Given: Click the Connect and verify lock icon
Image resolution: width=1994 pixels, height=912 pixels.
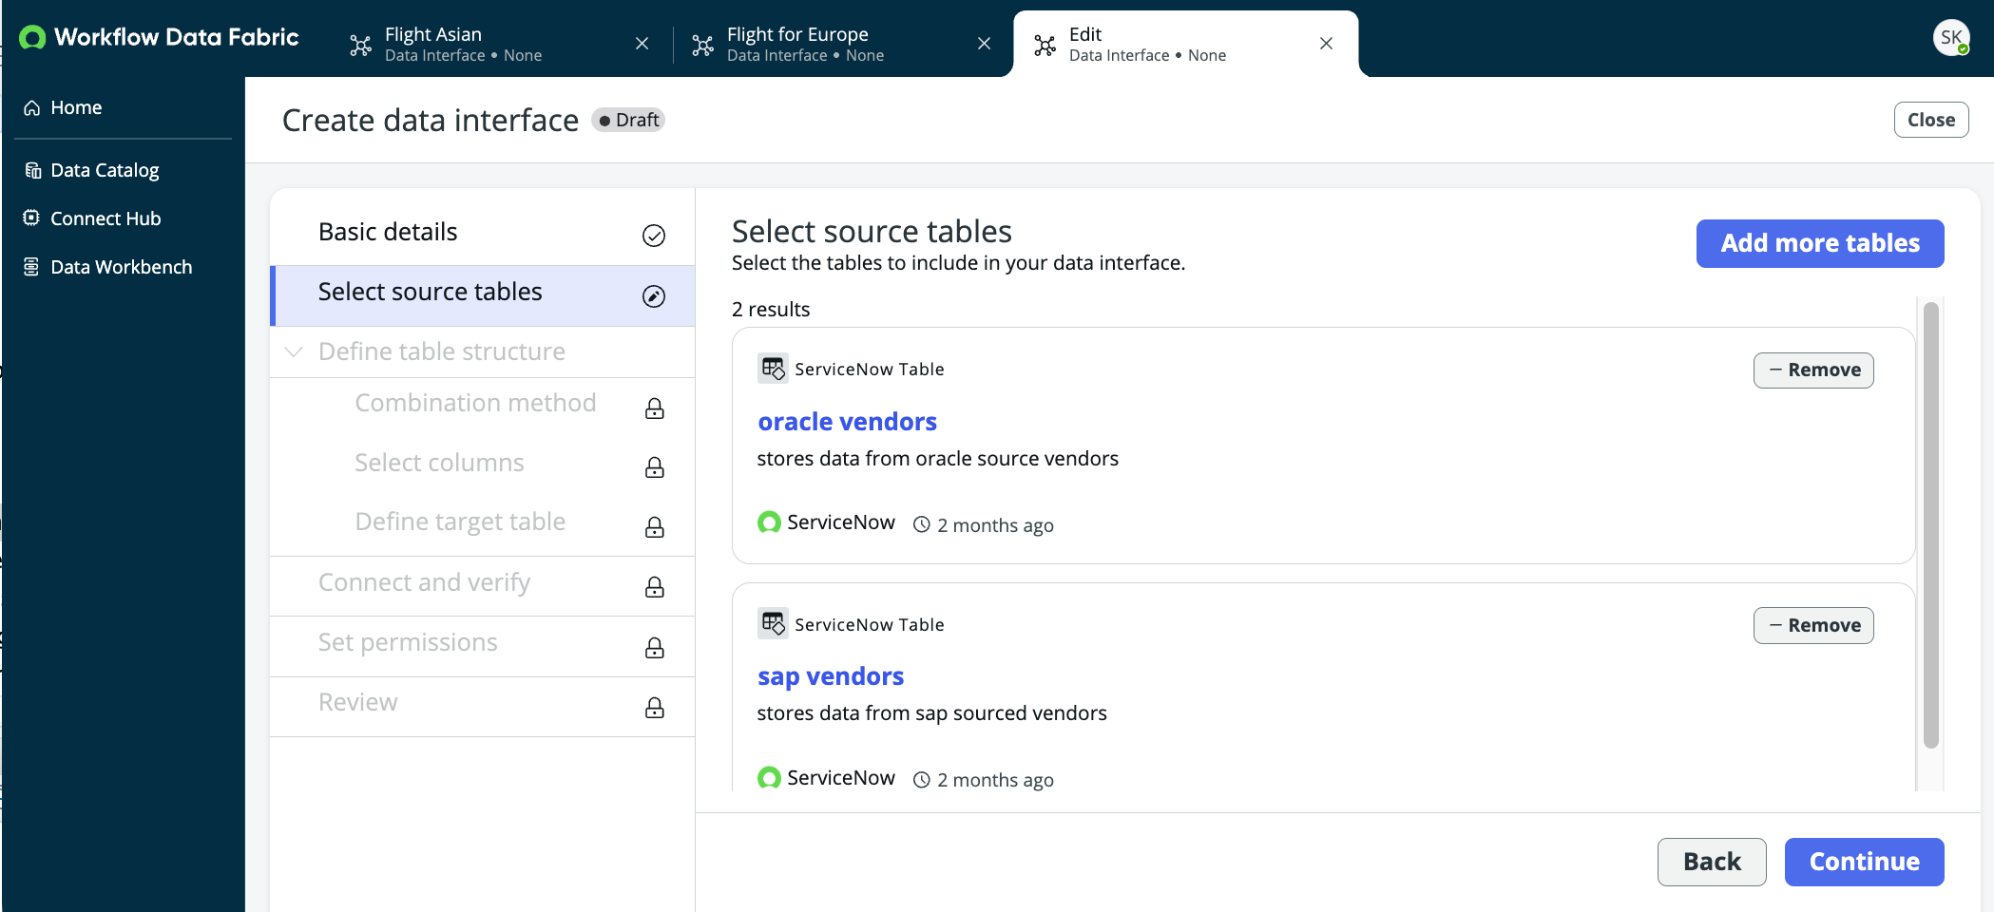Looking at the screenshot, I should pyautogui.click(x=655, y=587).
